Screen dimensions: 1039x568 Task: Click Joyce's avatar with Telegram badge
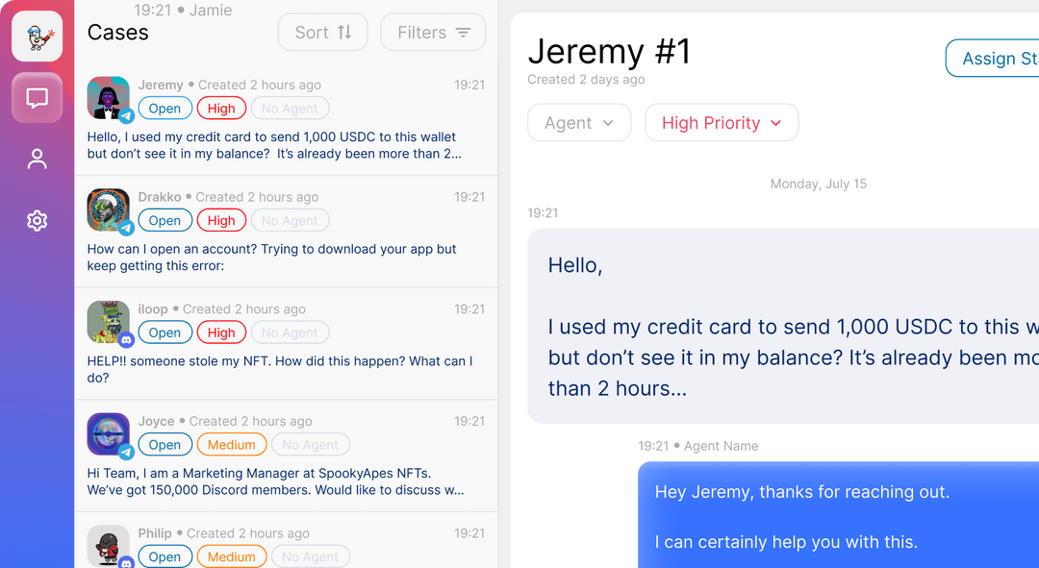(x=109, y=434)
